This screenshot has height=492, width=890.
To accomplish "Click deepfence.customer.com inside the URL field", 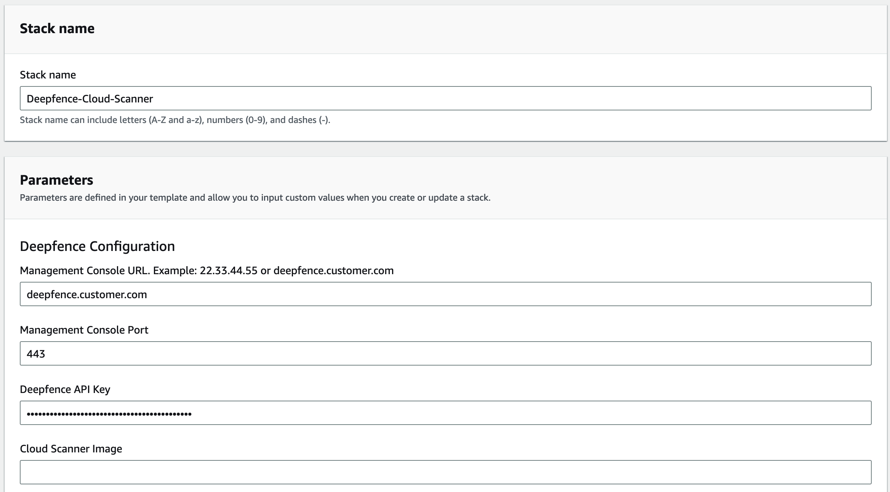I will point(86,294).
